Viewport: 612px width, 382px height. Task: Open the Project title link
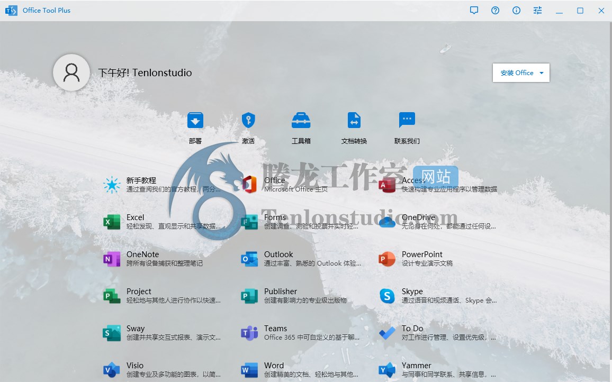pos(139,292)
